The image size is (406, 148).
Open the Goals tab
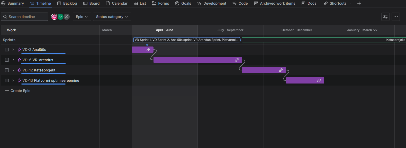click(183, 3)
